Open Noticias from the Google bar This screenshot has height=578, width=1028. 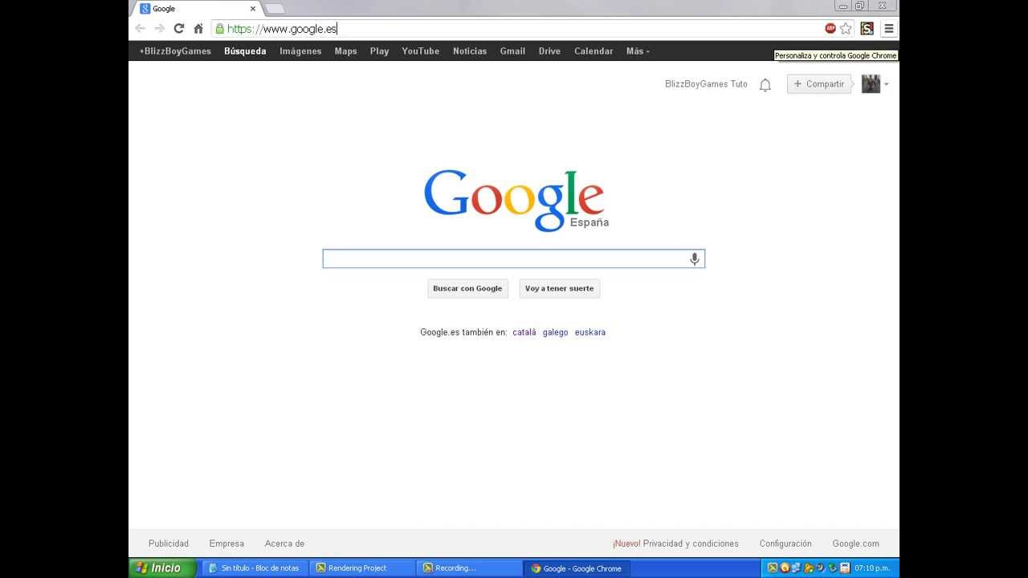tap(470, 51)
